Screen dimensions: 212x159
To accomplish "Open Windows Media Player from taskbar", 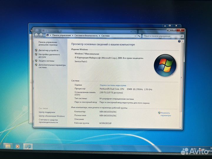I will point(17,146).
